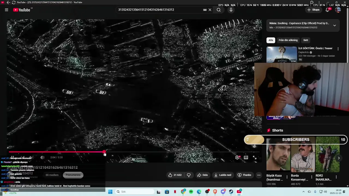Show next Shorts with the arrow
The width and height of the screenshot is (349, 196).
tap(339, 158)
